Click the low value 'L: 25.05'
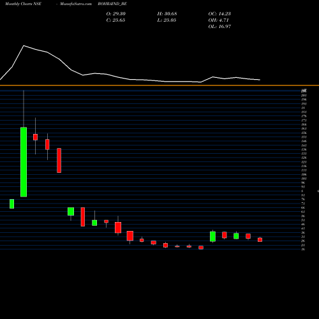 (x=167, y=20)
